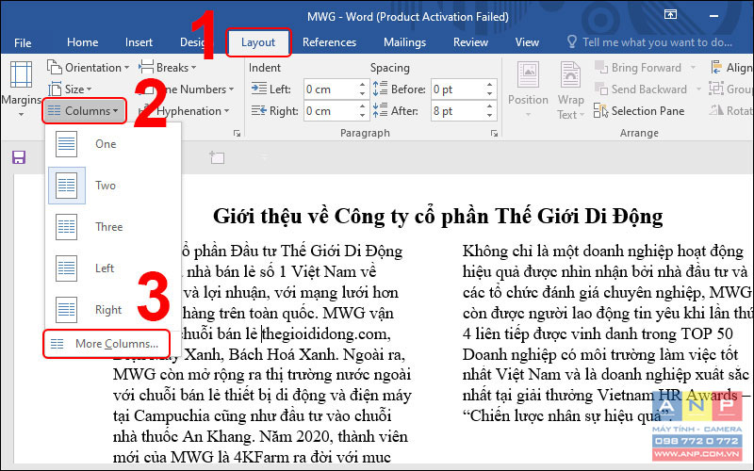Click the Tell me lightbulb icon
This screenshot has height=471, width=754.
coord(572,41)
